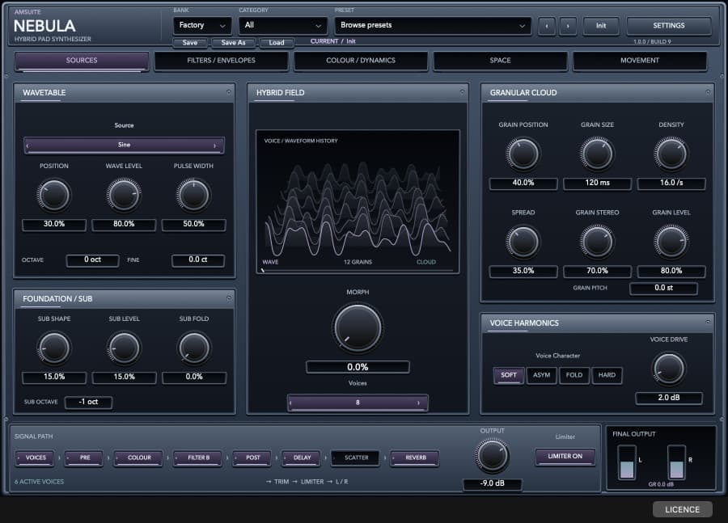The height and width of the screenshot is (523, 728).
Task: Open the Bank Factory dropdown
Action: coord(202,26)
